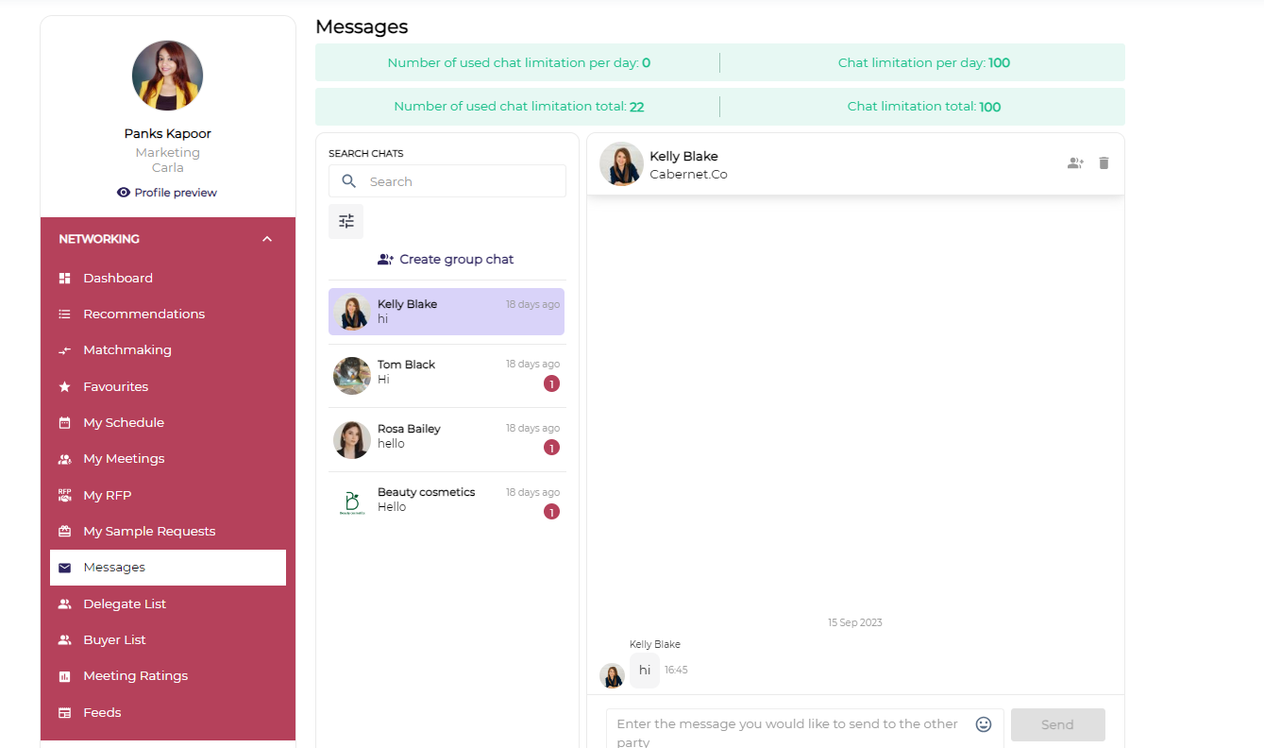
Task: Select the Beauty cosmetics chat thumbnail
Action: pos(351,502)
